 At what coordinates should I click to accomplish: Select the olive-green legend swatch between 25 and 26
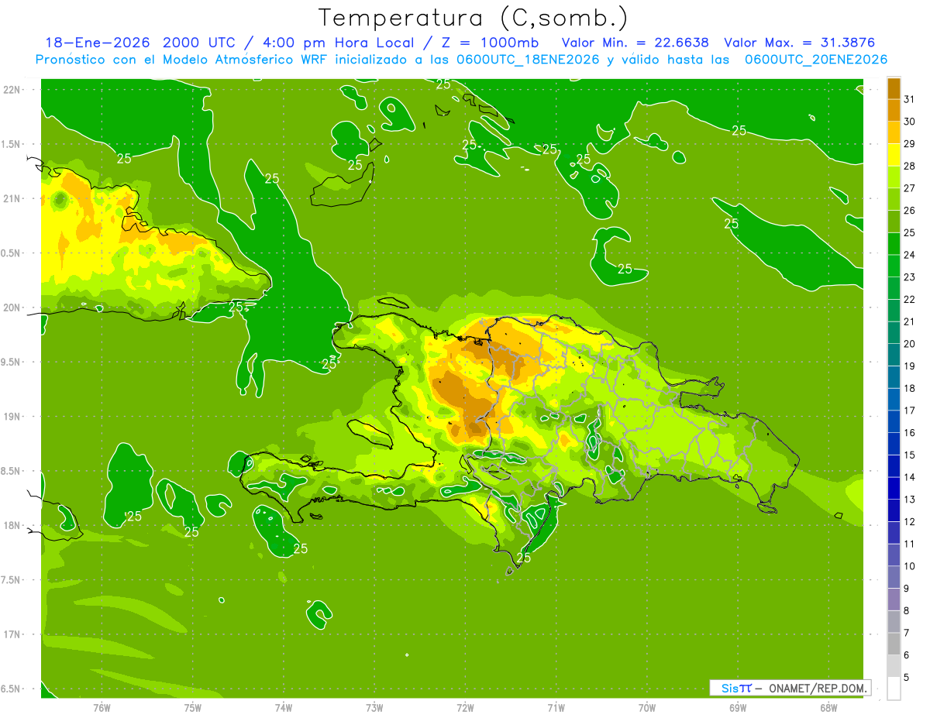[894, 222]
